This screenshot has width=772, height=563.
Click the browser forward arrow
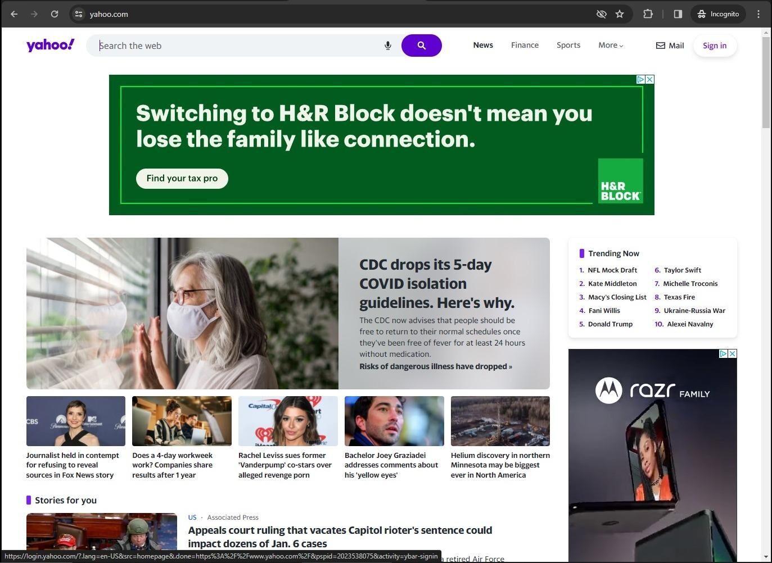[34, 14]
